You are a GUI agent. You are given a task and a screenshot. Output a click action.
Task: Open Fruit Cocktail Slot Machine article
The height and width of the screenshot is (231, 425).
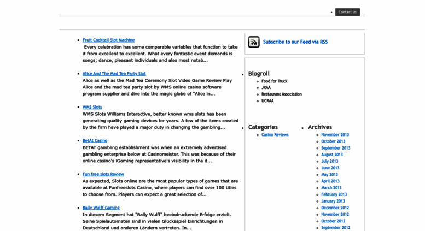click(108, 40)
